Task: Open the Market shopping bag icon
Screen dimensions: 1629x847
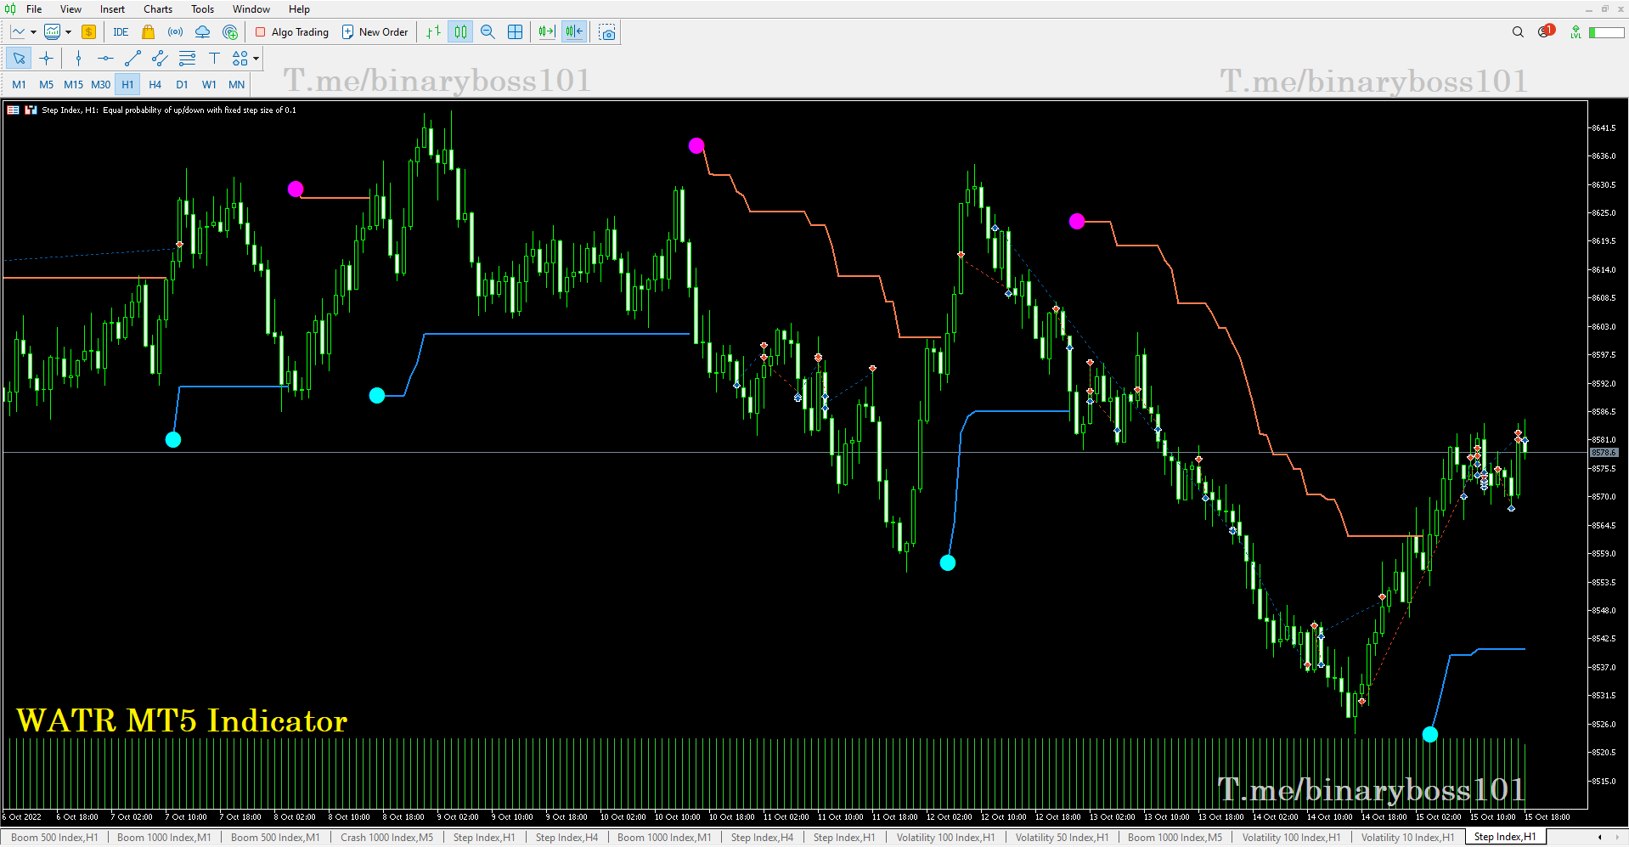Action: click(147, 32)
